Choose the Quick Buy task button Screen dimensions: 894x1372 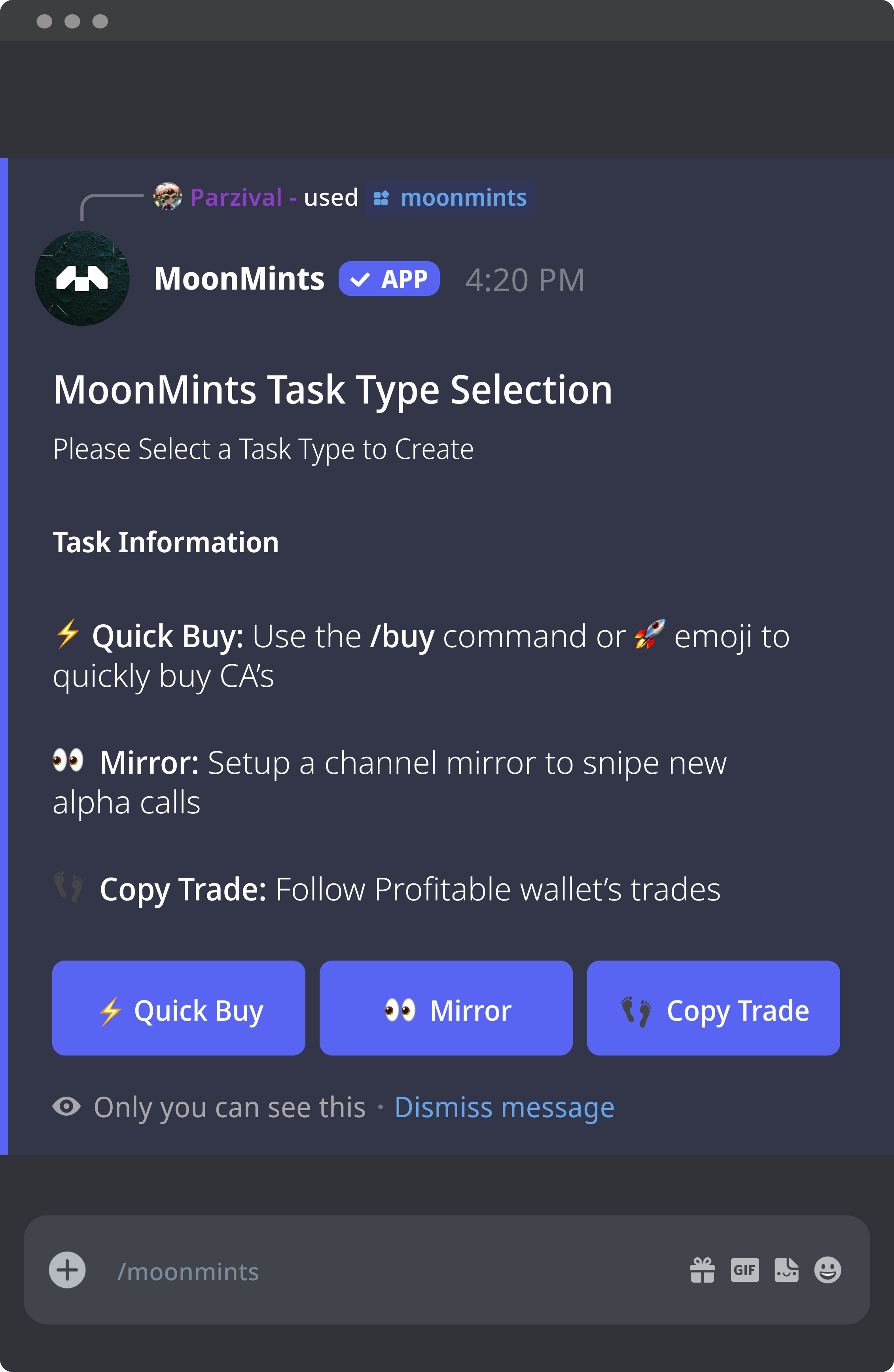(x=179, y=1008)
